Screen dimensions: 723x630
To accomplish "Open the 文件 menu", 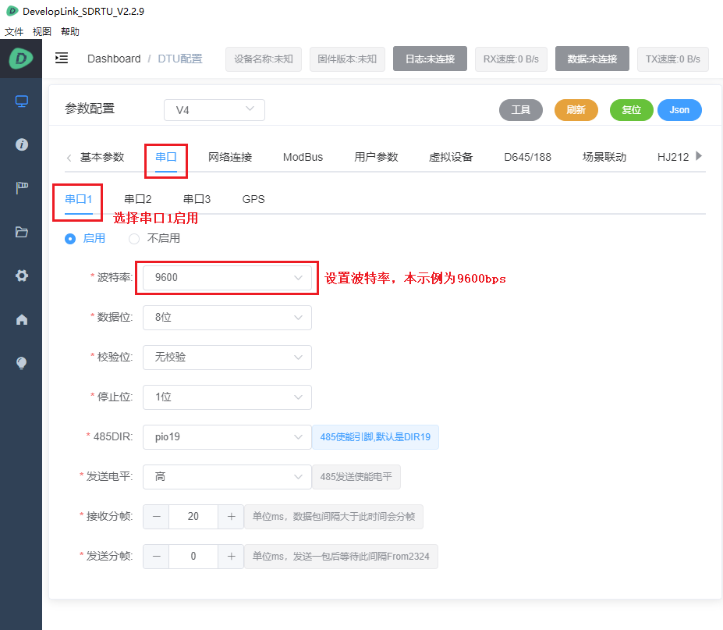I will pyautogui.click(x=14, y=31).
